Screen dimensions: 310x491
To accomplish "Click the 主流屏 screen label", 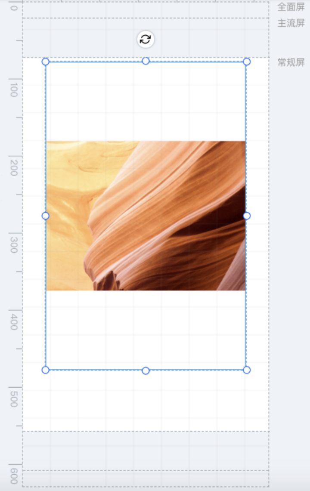I will click(291, 23).
